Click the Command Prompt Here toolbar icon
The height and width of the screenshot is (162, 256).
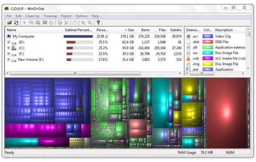45,22
